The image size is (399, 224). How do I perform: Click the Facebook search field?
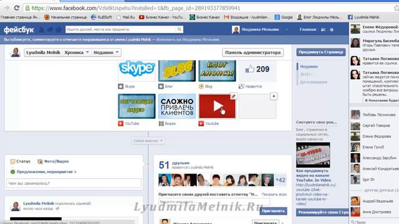coord(120,29)
